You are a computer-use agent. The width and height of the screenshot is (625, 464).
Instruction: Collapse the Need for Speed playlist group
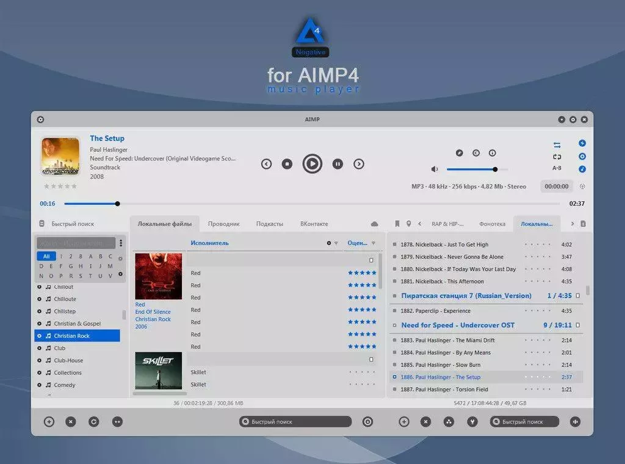pyautogui.click(x=577, y=326)
